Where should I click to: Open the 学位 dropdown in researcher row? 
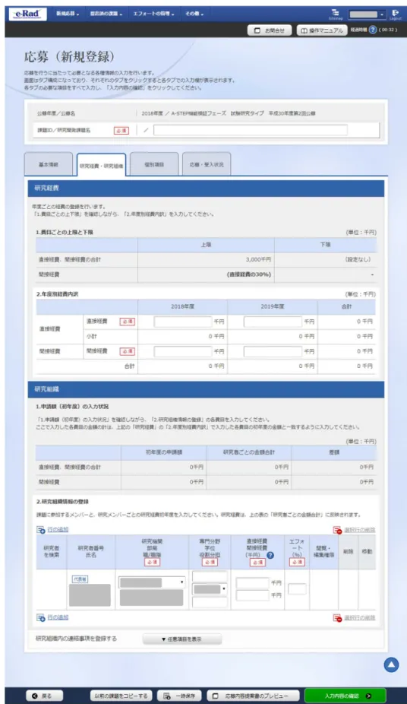click(210, 589)
